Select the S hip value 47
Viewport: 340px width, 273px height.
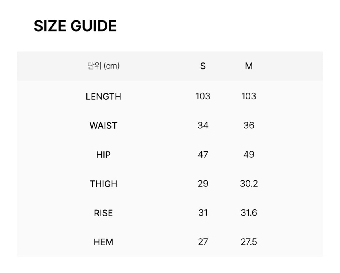click(x=203, y=155)
